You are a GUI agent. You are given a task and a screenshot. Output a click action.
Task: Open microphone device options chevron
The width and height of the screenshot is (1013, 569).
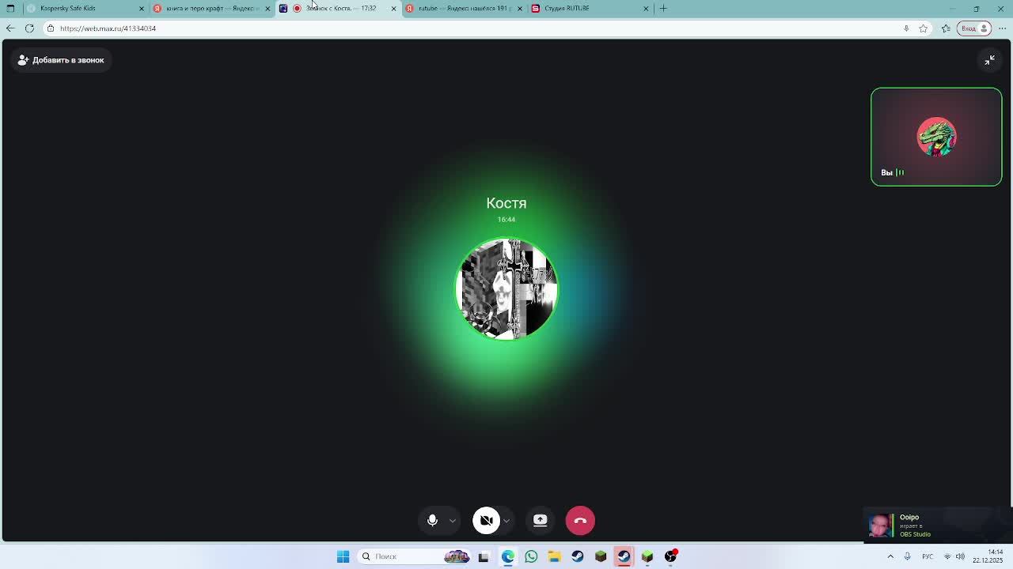[x=452, y=520]
